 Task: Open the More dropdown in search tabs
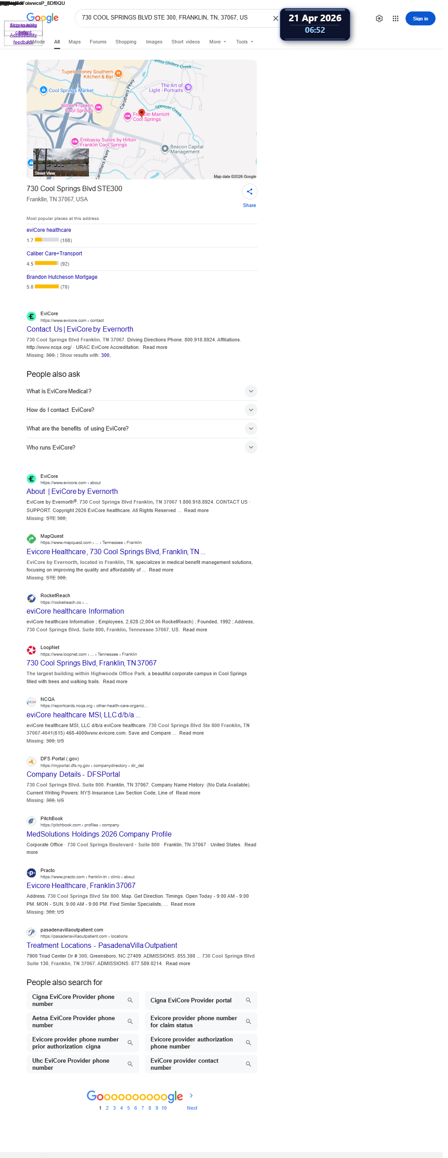pos(220,42)
